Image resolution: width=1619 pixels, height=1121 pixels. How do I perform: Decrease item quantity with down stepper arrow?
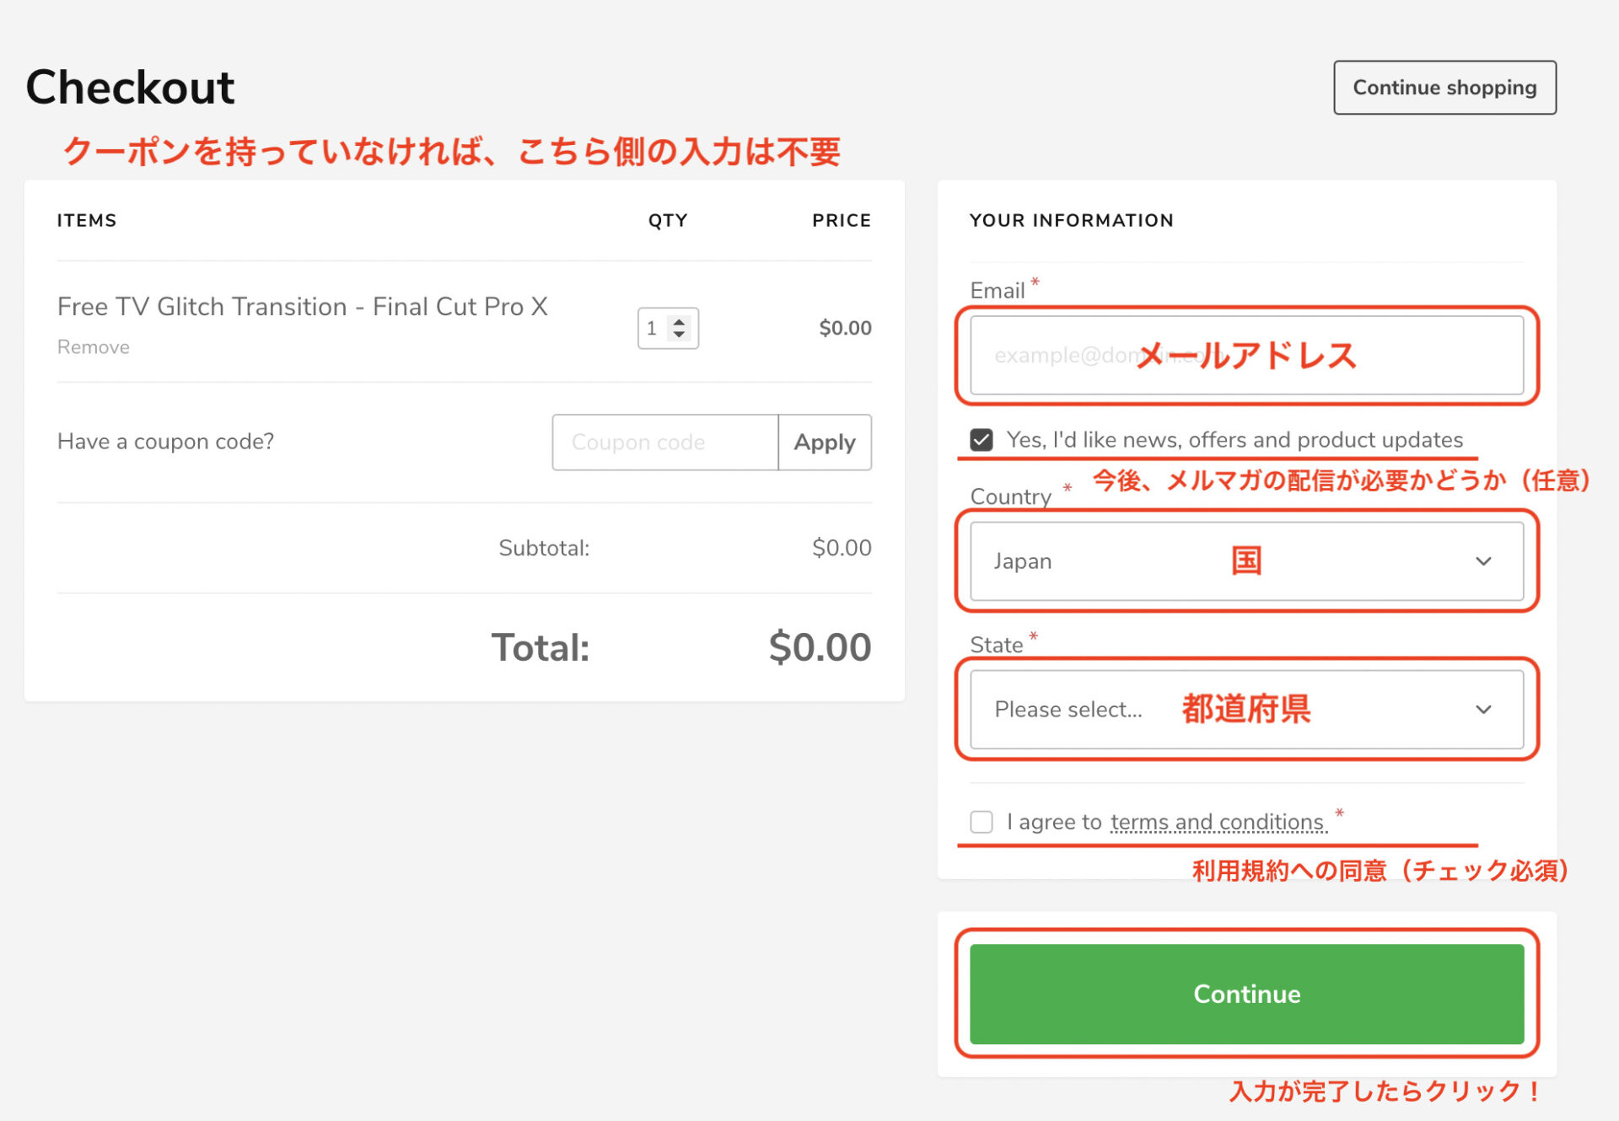[679, 335]
